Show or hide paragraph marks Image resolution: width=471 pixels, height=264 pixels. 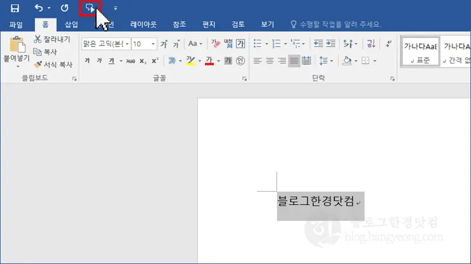[x=388, y=44]
